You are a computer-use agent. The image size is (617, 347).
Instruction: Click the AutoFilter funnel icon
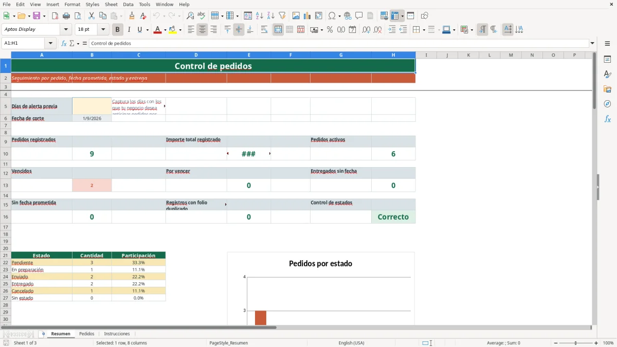point(282,16)
